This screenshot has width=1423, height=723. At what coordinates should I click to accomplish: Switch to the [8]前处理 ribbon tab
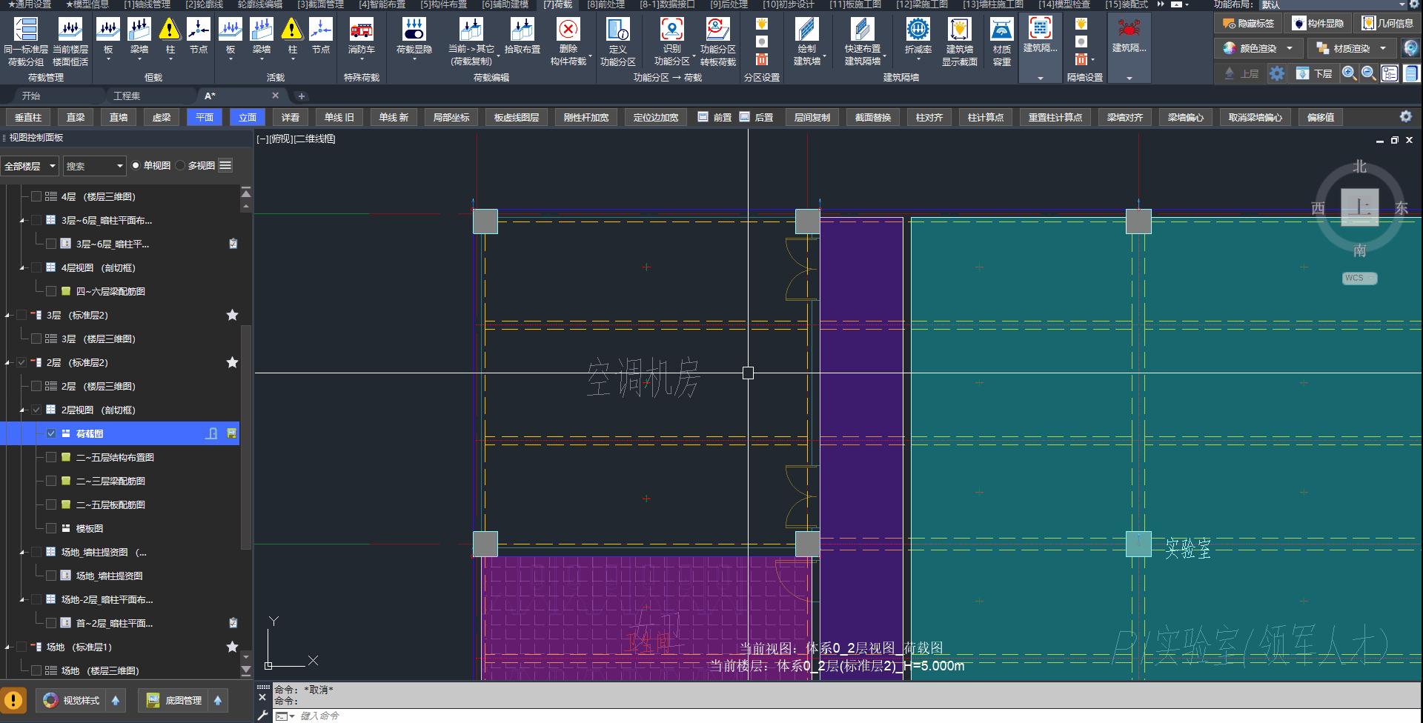[x=606, y=4]
